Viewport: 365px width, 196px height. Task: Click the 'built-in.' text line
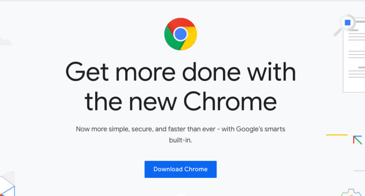click(181, 140)
